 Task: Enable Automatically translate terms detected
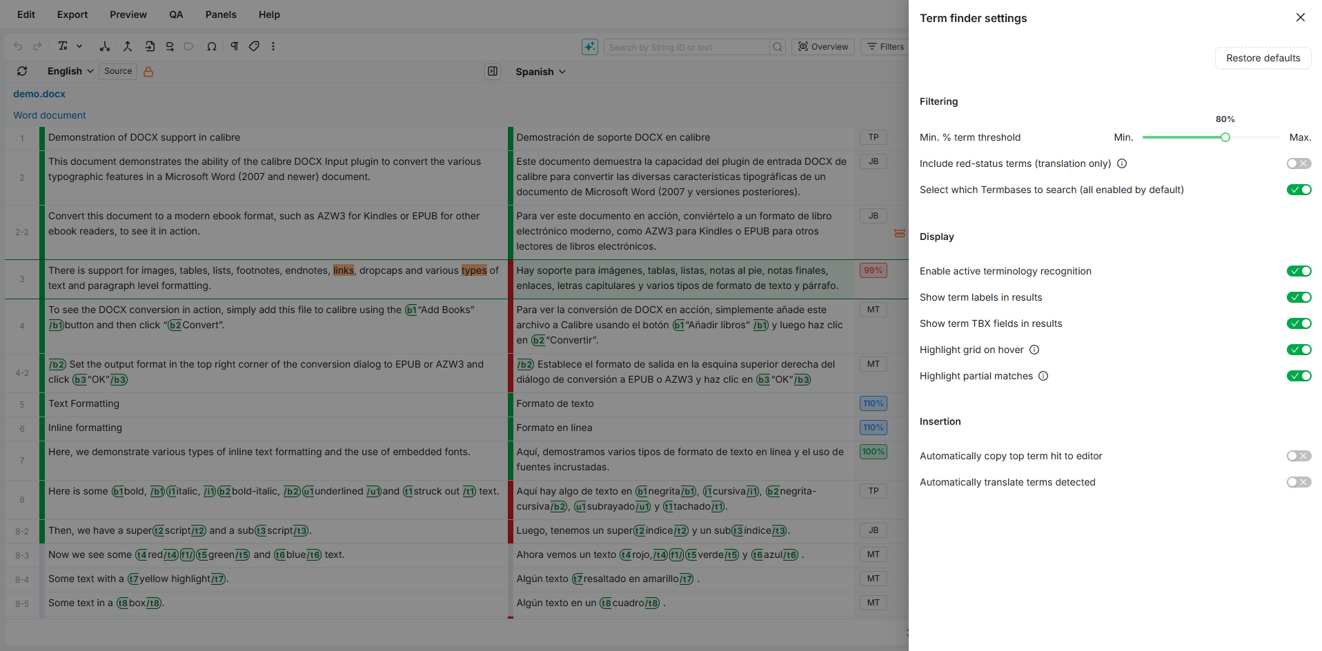(1299, 482)
